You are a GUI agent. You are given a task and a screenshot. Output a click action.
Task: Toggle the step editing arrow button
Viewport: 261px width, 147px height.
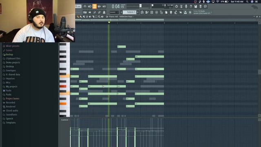point(90,12)
